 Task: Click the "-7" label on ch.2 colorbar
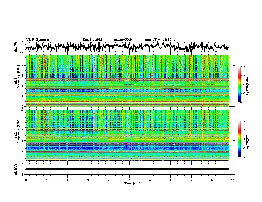coord(244,157)
